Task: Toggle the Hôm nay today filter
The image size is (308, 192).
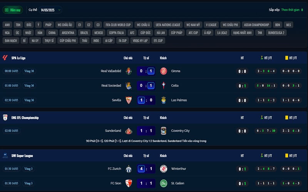Action: coord(13,10)
